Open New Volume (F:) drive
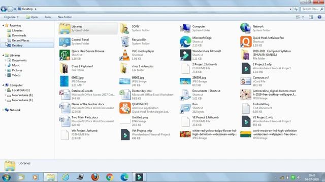 coord(22,100)
